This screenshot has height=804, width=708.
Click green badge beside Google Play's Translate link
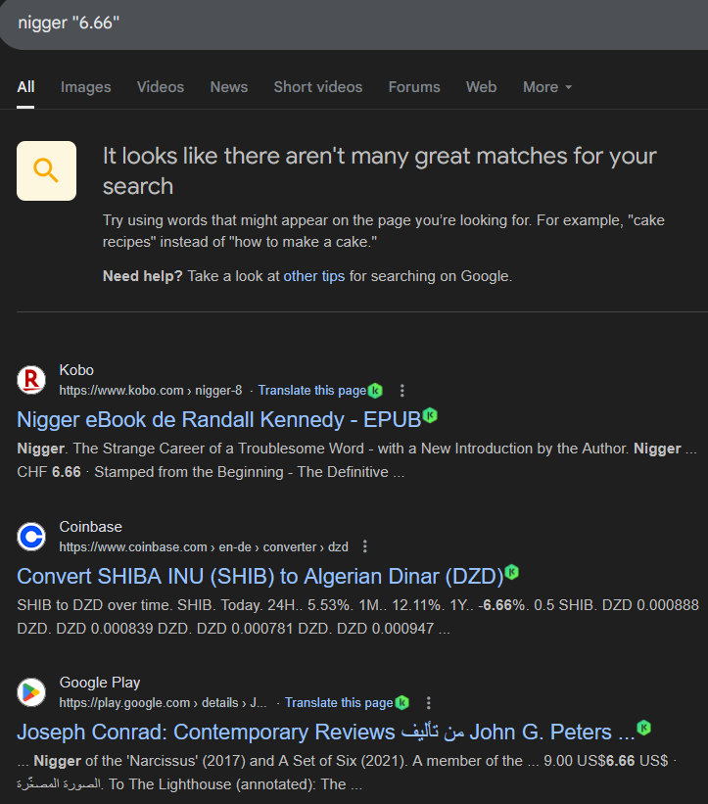[x=402, y=702]
